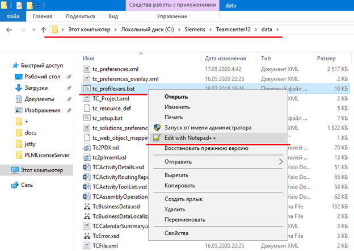This screenshot has width=354, height=251.
Task: Open Рабочий стол in navigation pane
Action: click(43, 77)
